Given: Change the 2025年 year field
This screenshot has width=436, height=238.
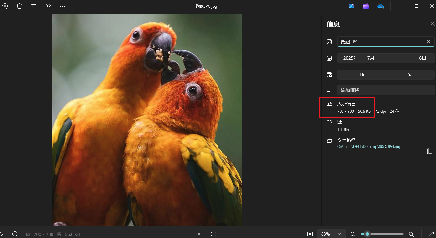Looking at the screenshot, I should [x=351, y=58].
